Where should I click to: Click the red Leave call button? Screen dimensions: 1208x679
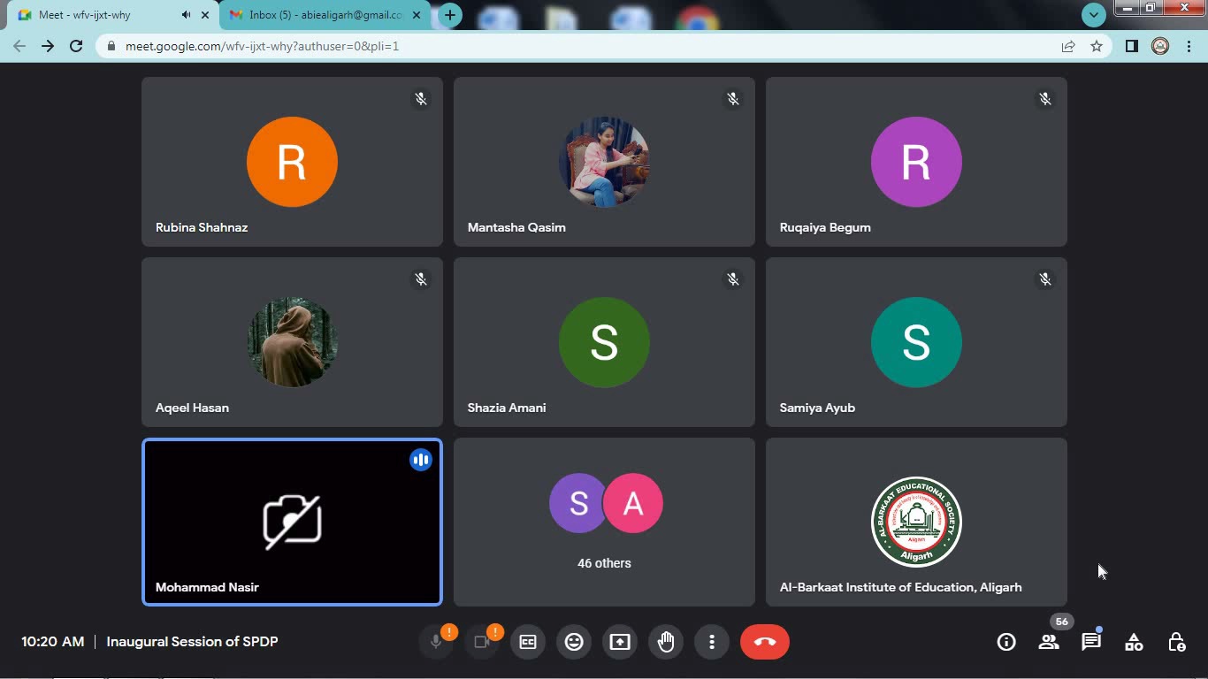[765, 642]
